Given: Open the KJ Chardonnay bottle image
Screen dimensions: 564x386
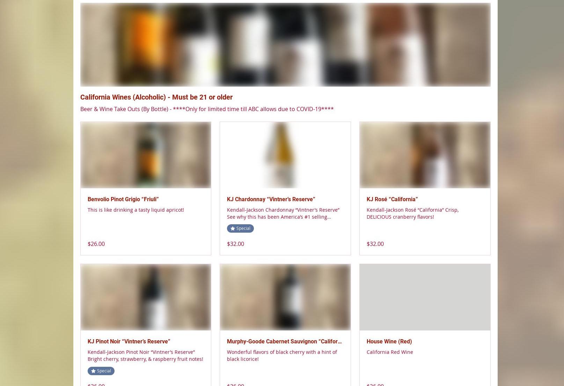Looking at the screenshot, I should point(285,155).
